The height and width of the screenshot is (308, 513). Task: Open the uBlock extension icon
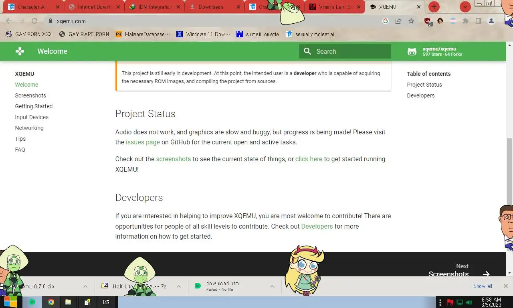428,22
